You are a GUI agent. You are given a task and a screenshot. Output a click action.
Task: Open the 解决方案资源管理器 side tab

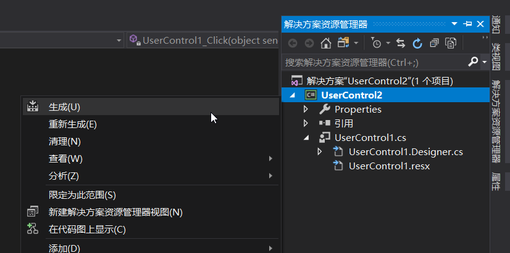click(496, 121)
